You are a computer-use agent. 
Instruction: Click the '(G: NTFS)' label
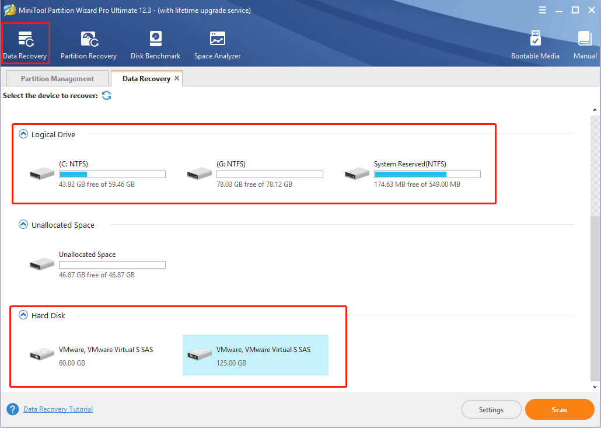[x=231, y=164]
